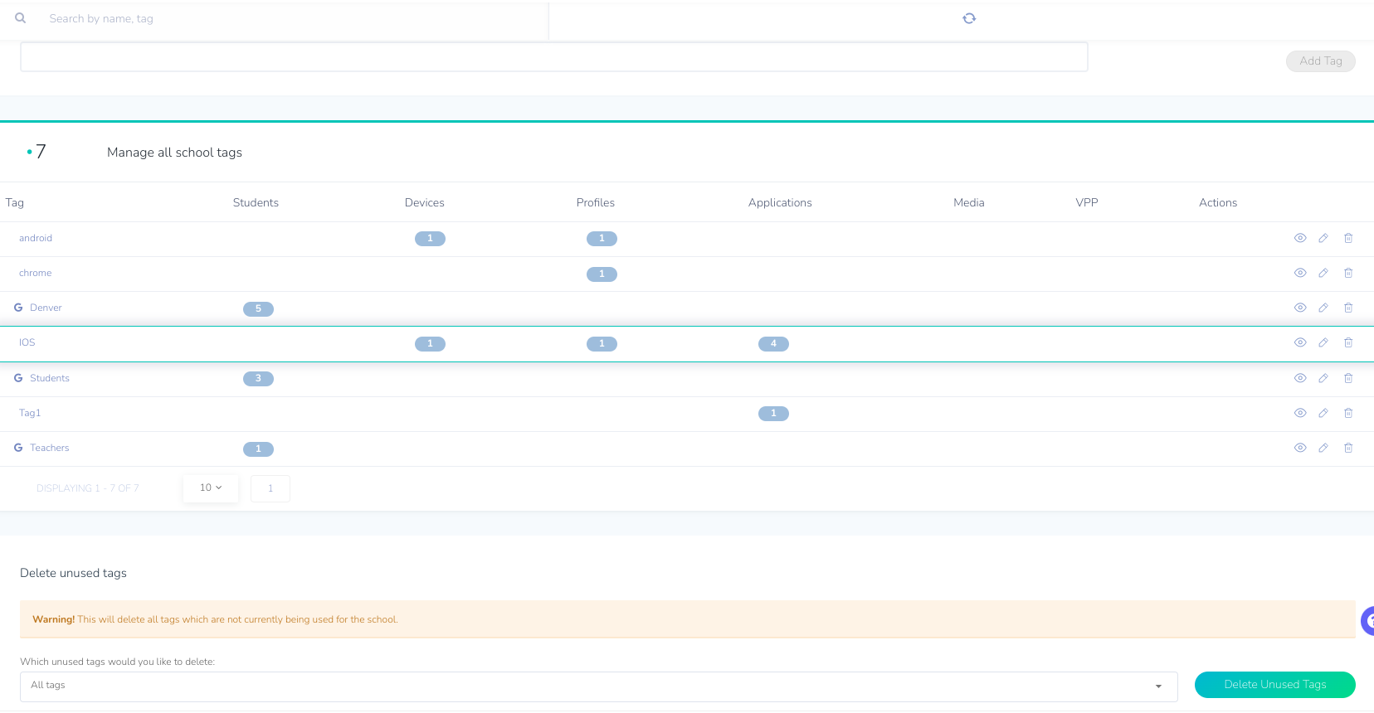
Task: Click IOS Devices count badge
Action: pos(430,343)
